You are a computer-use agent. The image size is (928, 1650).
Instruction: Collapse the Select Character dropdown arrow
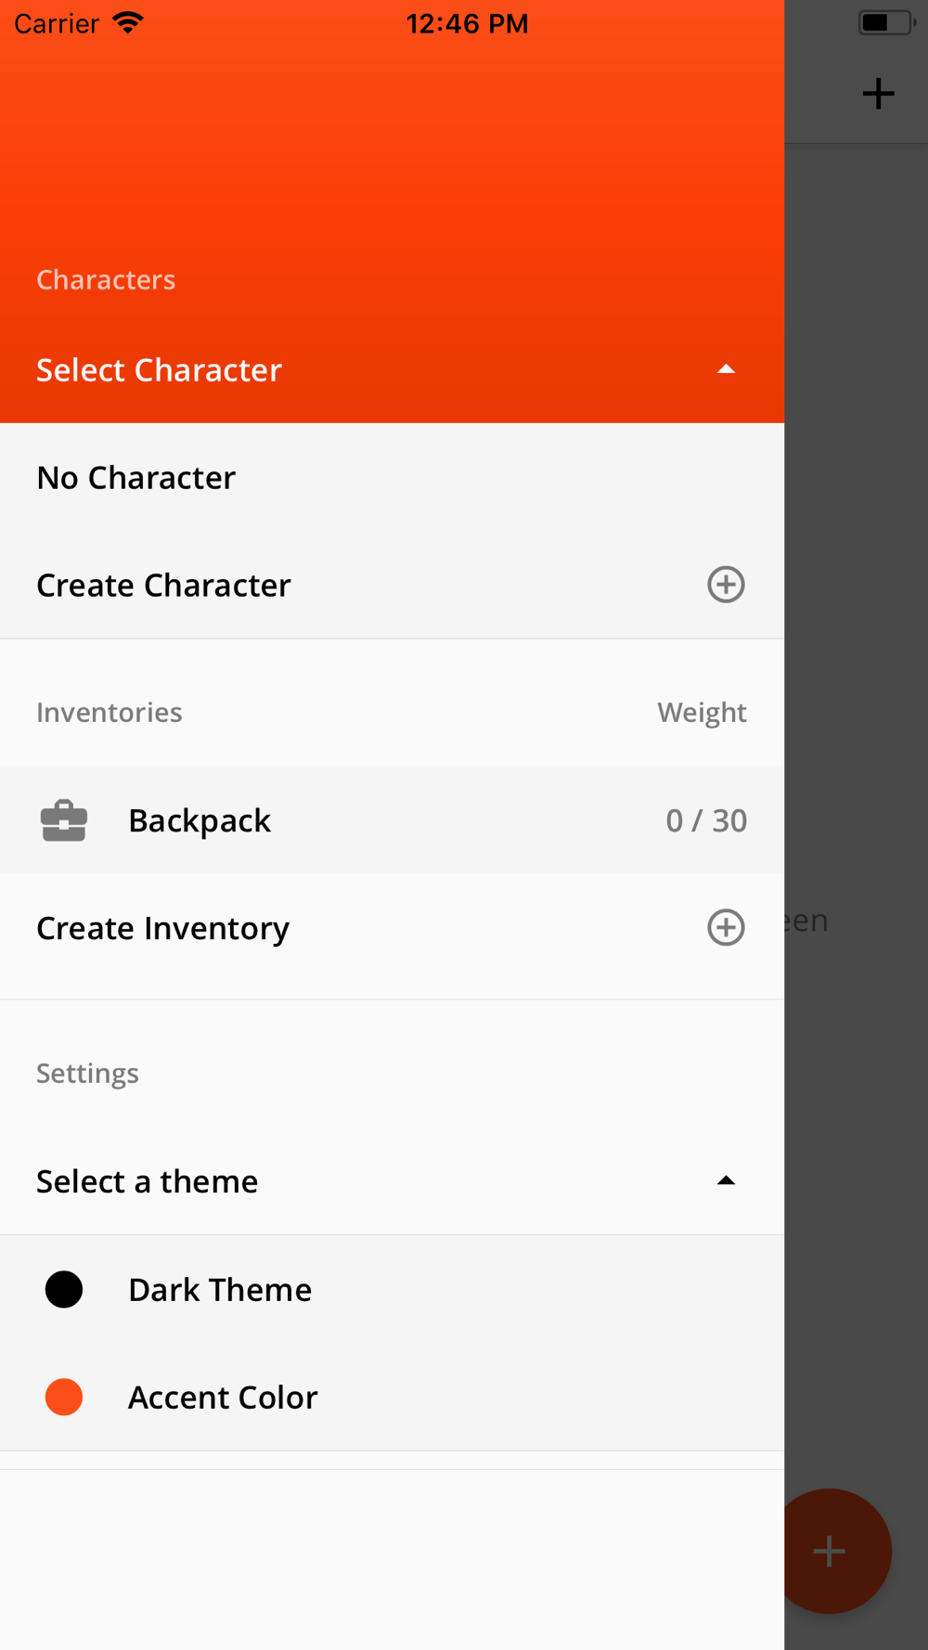(726, 369)
